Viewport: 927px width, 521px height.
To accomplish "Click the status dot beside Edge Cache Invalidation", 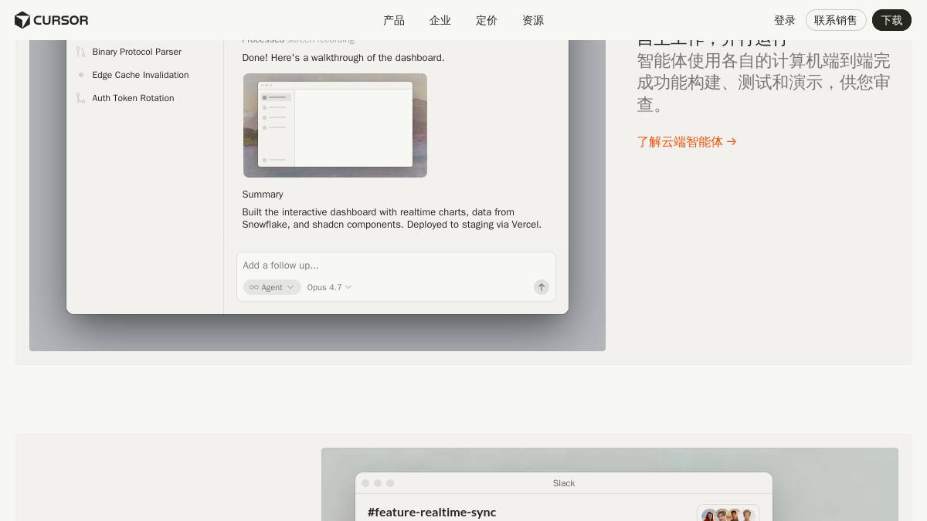I will (x=80, y=75).
